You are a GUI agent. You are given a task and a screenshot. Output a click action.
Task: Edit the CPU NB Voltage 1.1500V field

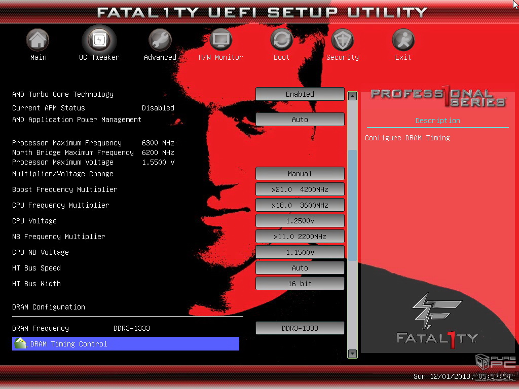(x=300, y=252)
